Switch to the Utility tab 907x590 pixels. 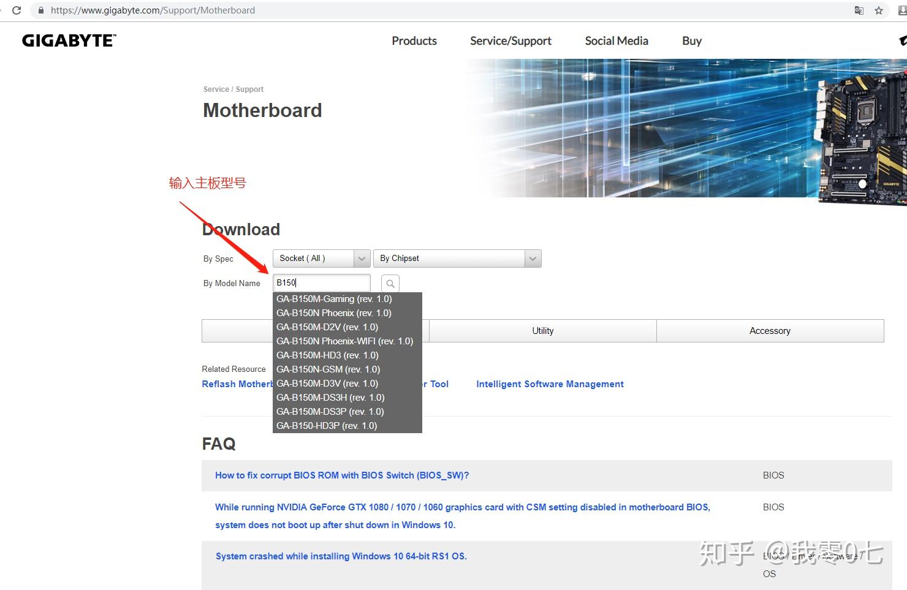click(543, 331)
